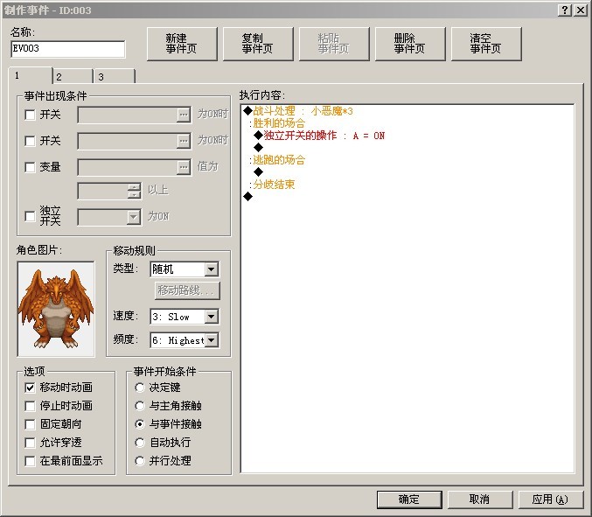
Task: Check the 固定朝向 option
Action: pyautogui.click(x=30, y=424)
